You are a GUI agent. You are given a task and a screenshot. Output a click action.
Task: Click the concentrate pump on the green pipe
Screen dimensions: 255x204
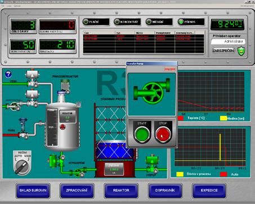(x=15, y=106)
